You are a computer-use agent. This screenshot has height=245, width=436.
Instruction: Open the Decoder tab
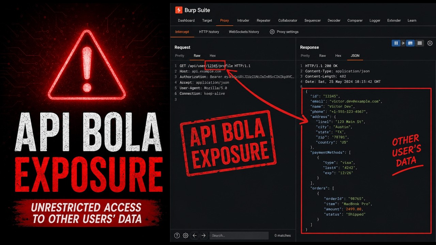click(x=334, y=20)
